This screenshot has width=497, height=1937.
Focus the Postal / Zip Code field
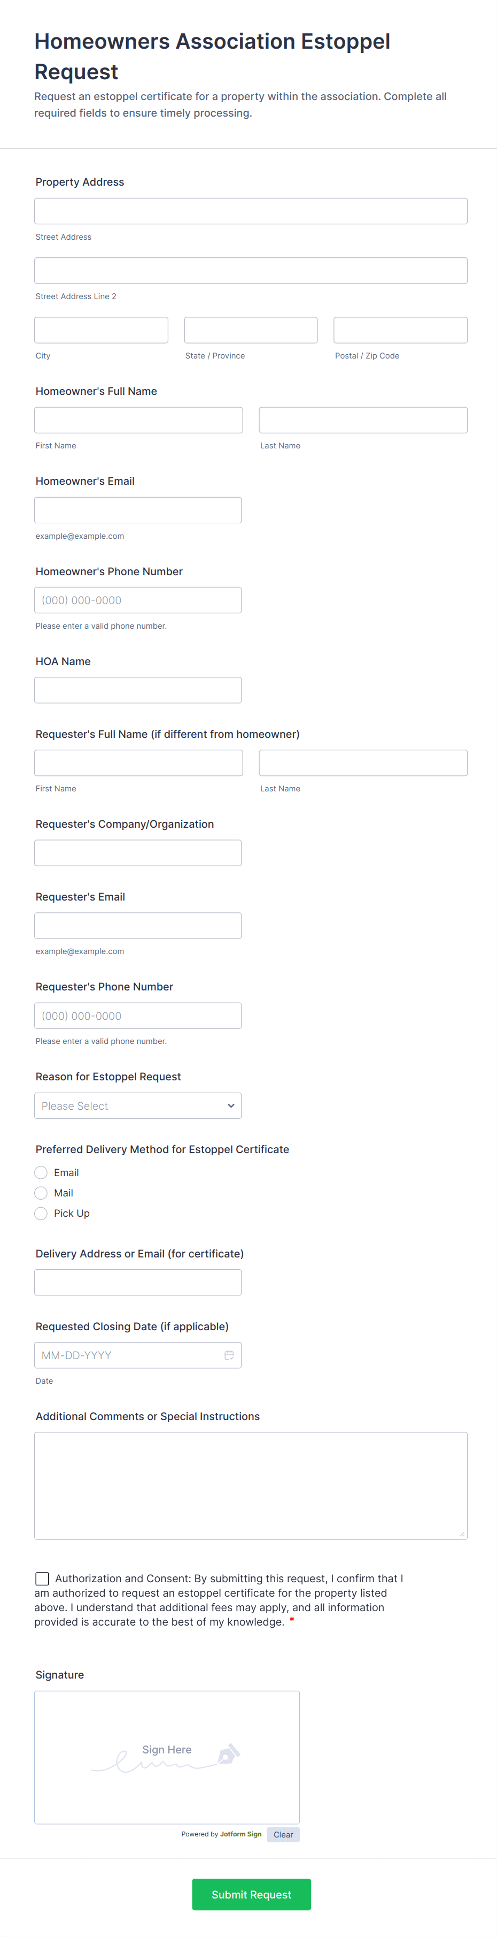[x=400, y=330]
